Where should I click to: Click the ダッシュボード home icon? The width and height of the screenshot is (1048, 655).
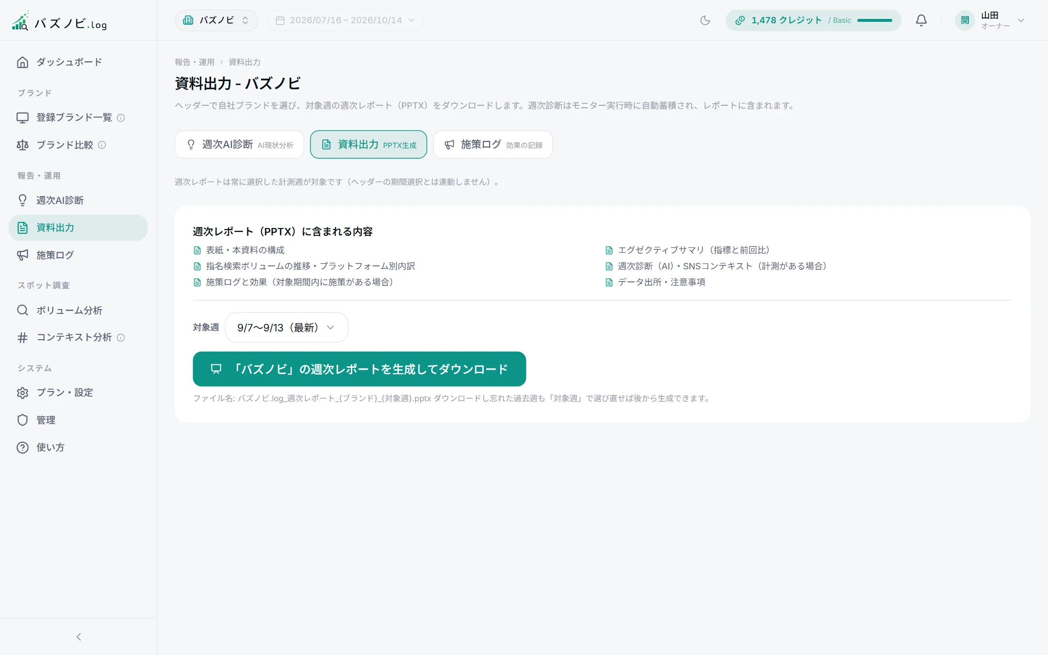point(22,62)
